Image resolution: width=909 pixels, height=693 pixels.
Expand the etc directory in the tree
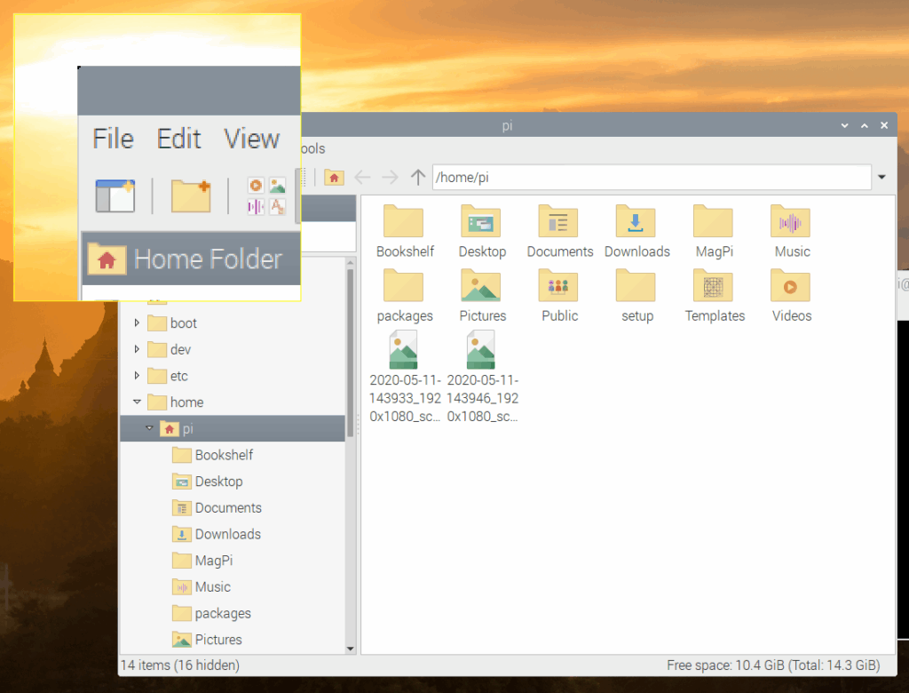pyautogui.click(x=137, y=376)
